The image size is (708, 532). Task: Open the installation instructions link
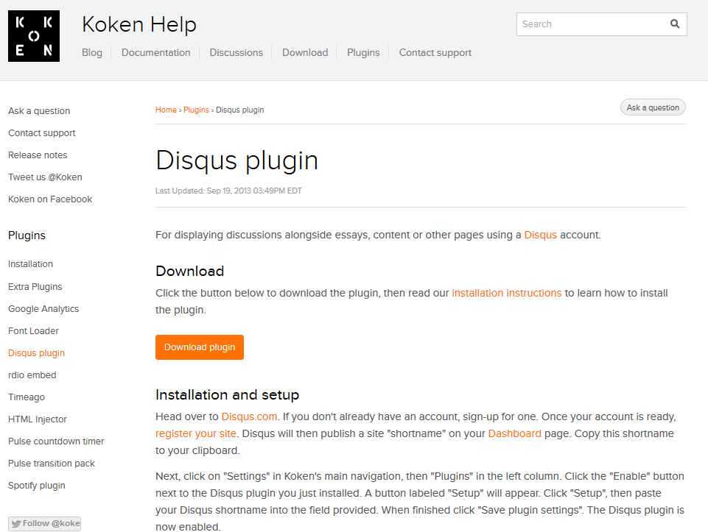[507, 293]
